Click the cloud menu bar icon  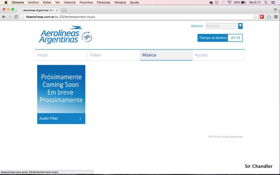point(211,2)
